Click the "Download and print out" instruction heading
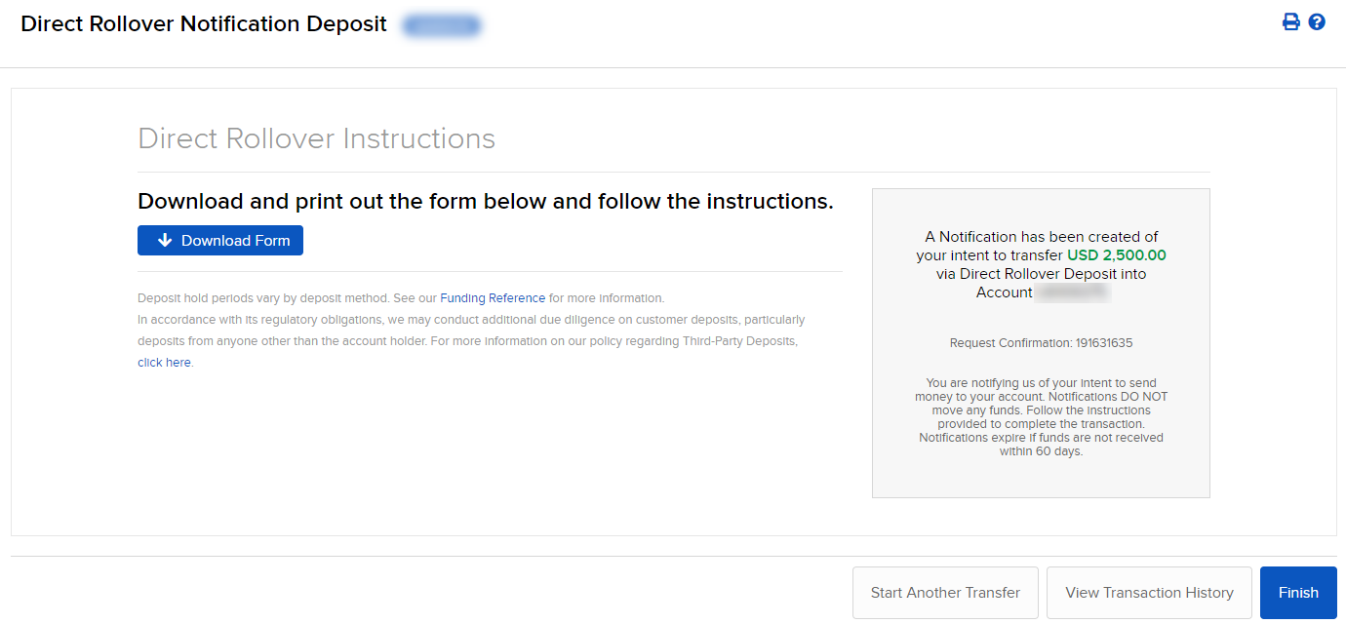The image size is (1346, 624). pyautogui.click(x=485, y=202)
